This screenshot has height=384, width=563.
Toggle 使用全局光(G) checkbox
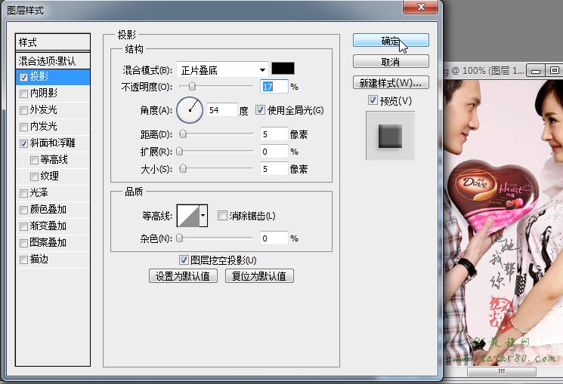[x=260, y=109]
